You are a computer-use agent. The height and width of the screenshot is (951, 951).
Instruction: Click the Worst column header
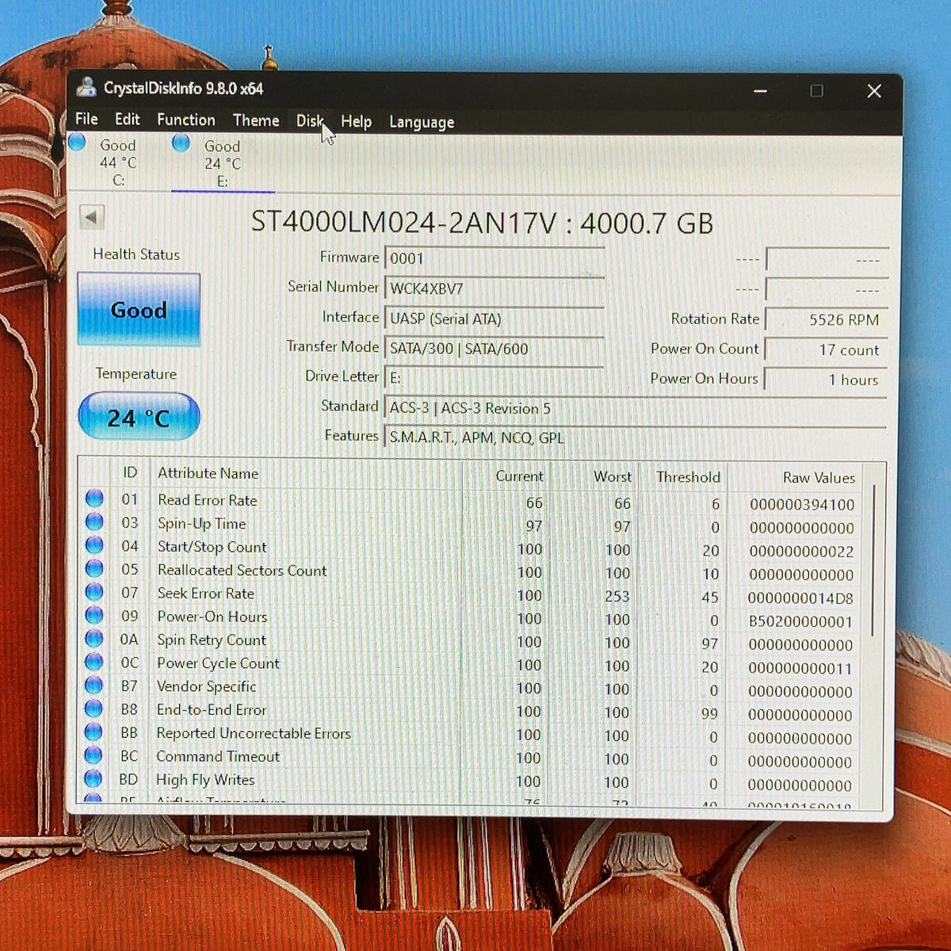tap(613, 477)
